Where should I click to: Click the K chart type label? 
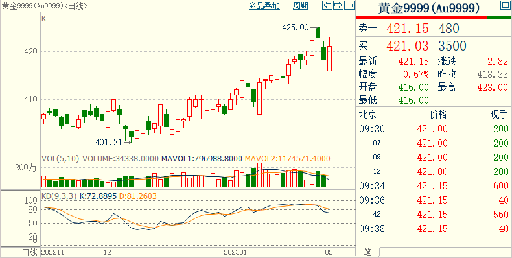(x=44, y=19)
